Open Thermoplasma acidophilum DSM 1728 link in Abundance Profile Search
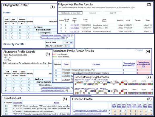This screenshot has width=155, height=117. click(x=55, y=88)
